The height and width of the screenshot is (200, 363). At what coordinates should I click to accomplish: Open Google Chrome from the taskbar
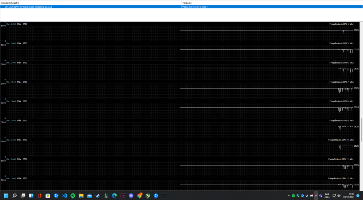(139, 196)
